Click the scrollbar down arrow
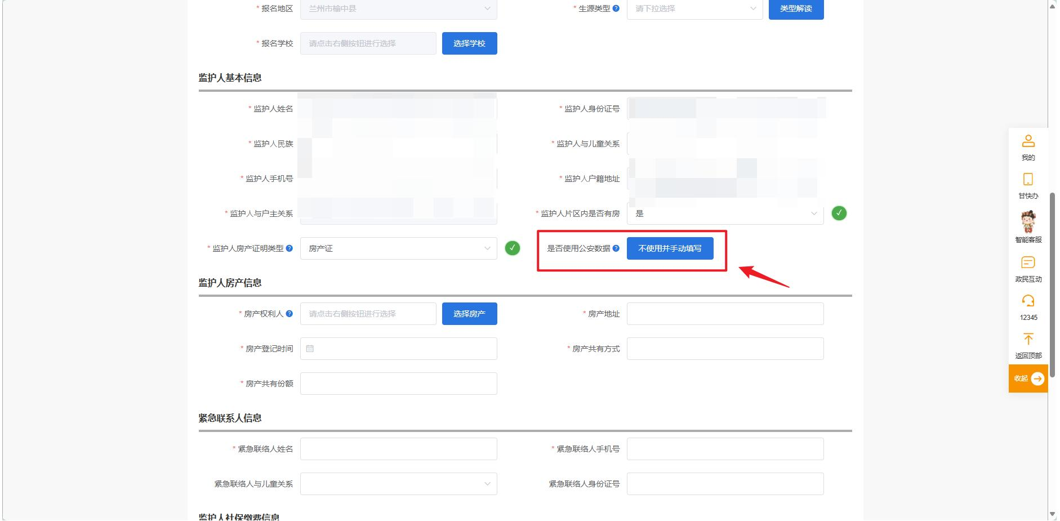 (1052, 515)
